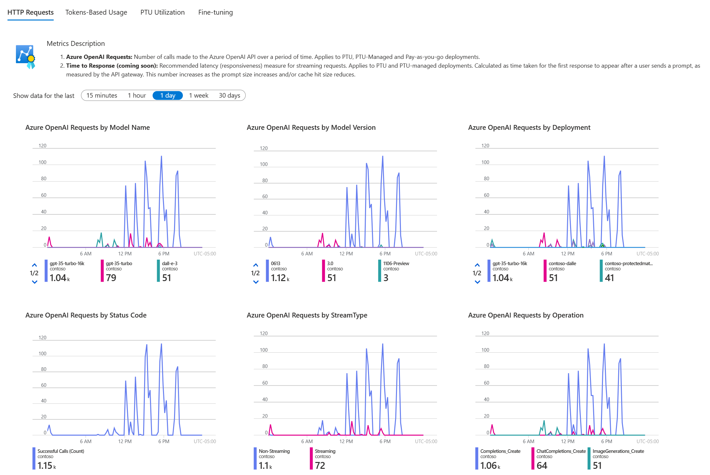Select the 1 day time range
Screen dimensions: 710x475
pyautogui.click(x=168, y=95)
